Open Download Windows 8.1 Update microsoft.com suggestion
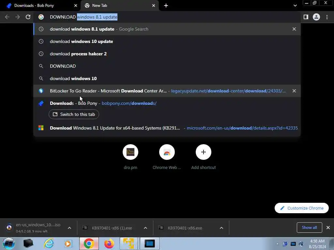 click(167, 128)
